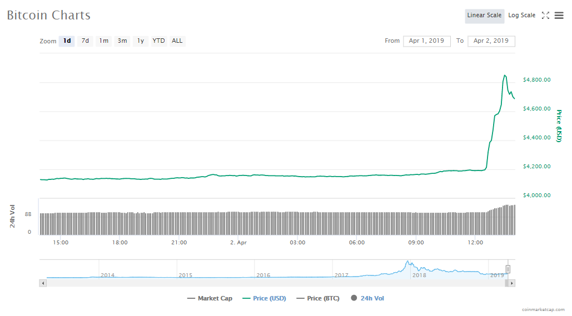
Task: Switch to Log Scale
Action: pos(521,16)
